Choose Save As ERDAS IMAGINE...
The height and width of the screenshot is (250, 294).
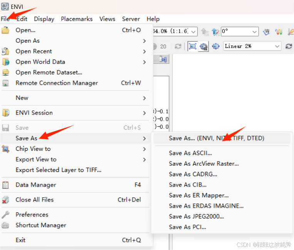pyautogui.click(x=222, y=206)
